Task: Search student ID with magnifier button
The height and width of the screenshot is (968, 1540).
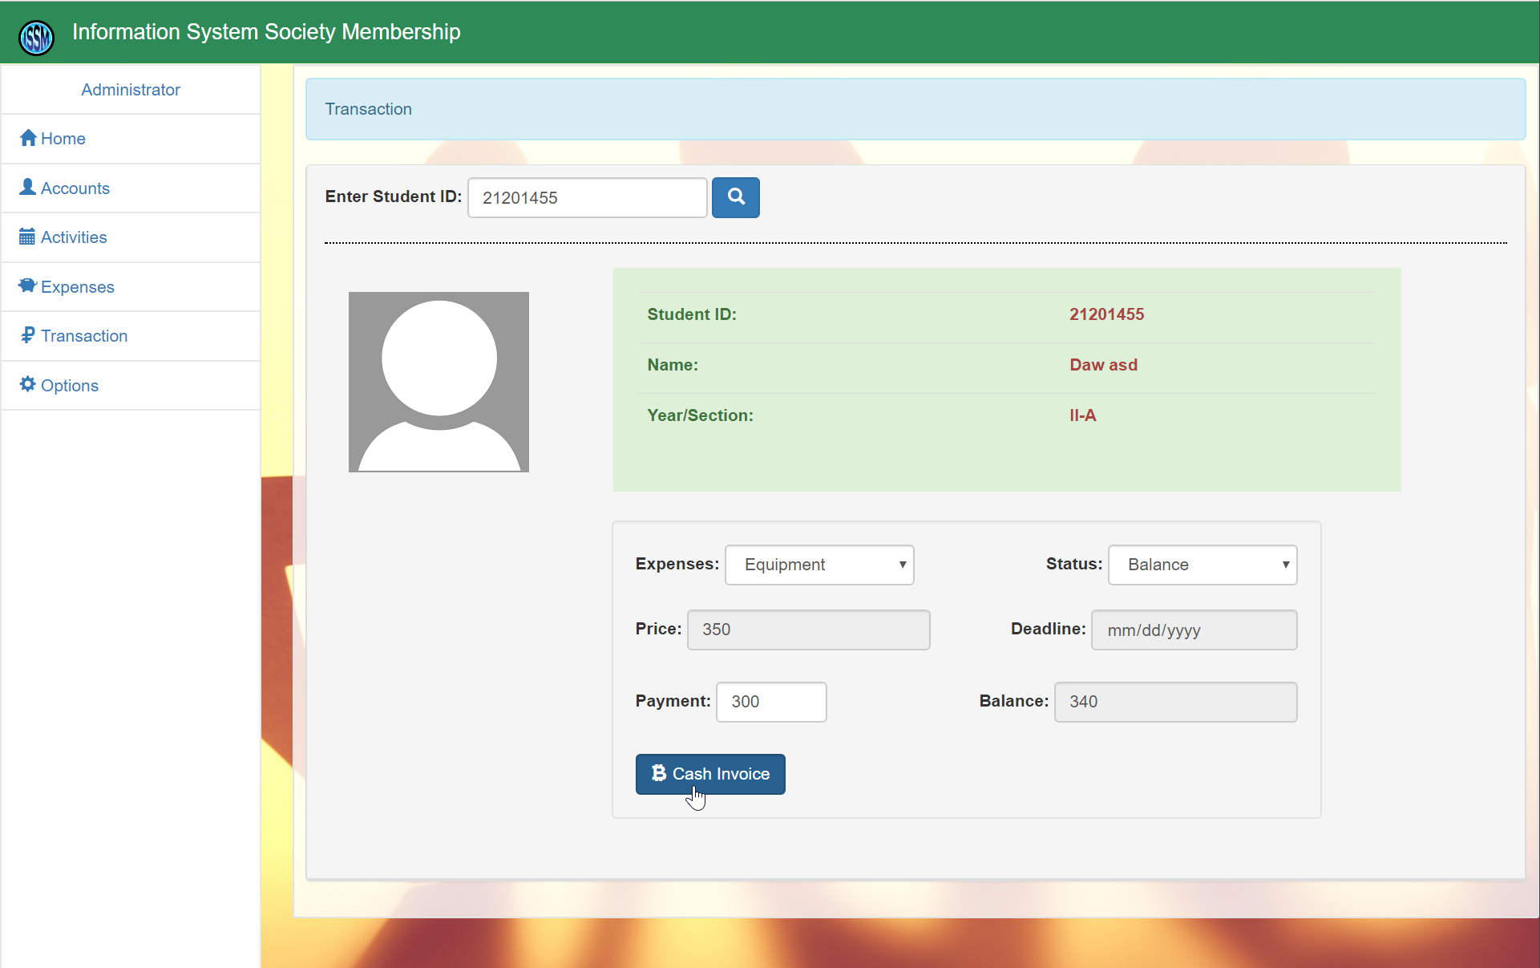Action: (736, 197)
